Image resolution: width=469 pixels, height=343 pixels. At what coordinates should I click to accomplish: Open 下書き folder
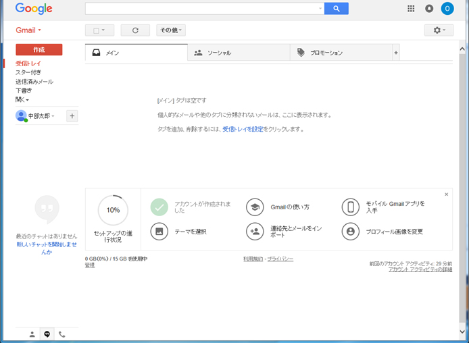(24, 90)
